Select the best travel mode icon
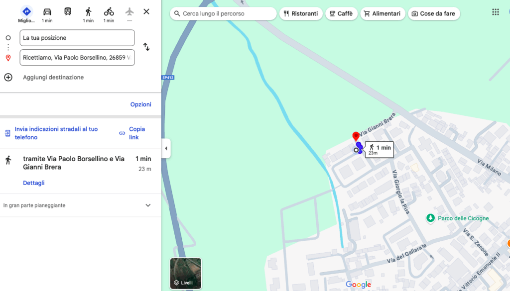 tap(26, 12)
